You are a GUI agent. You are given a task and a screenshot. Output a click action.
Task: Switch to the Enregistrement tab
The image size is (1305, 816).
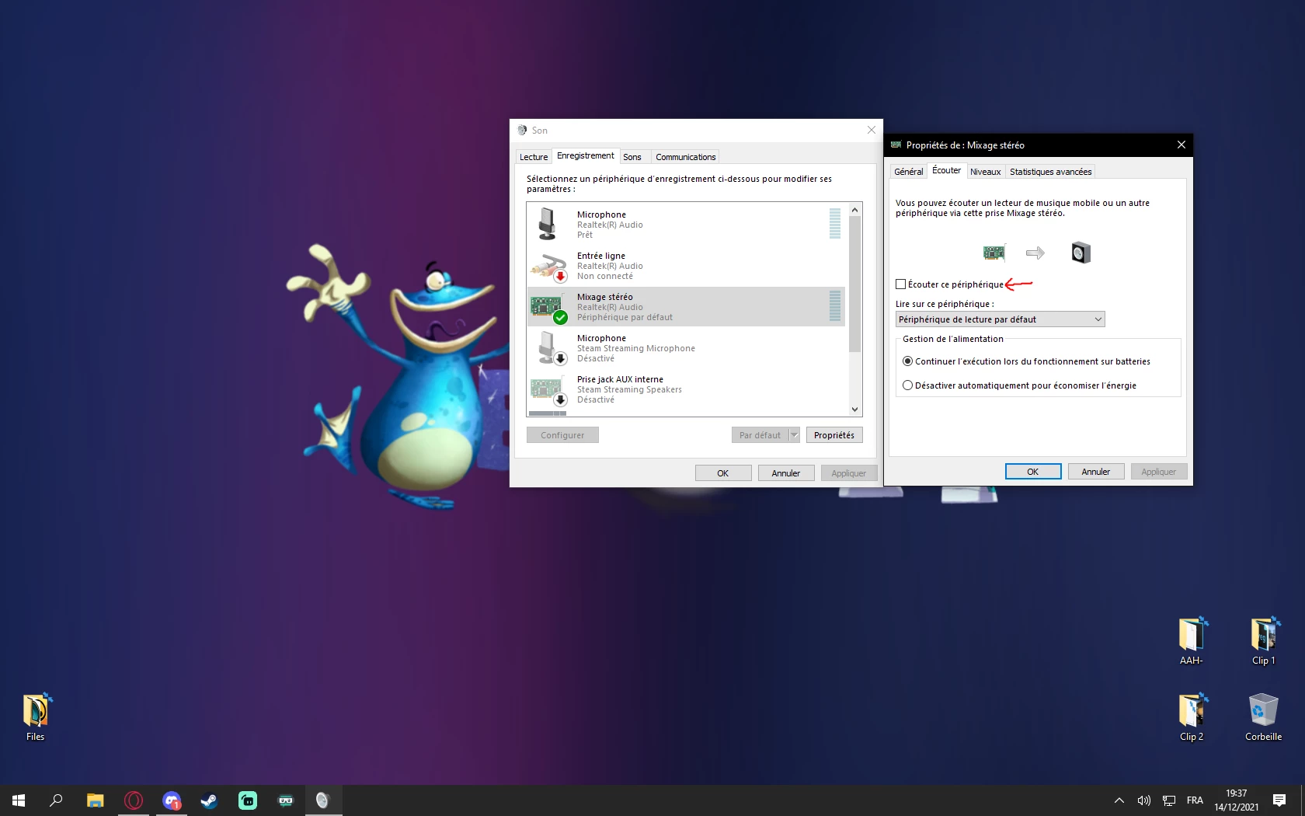[x=586, y=156]
